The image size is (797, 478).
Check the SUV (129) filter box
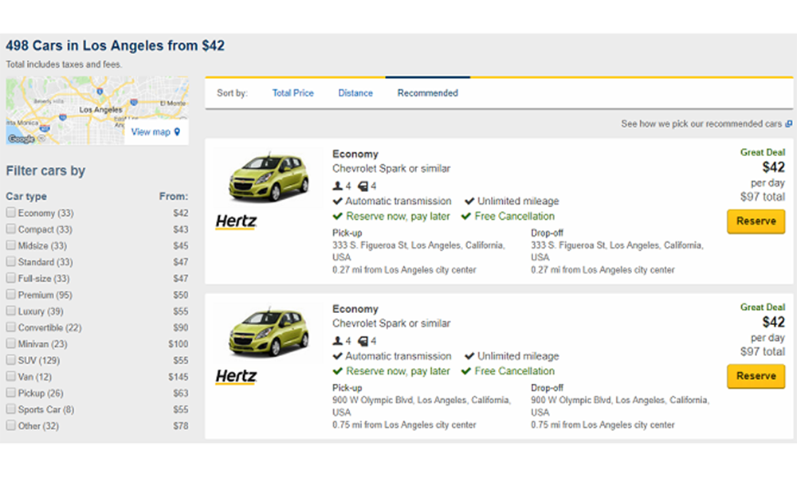[11, 360]
